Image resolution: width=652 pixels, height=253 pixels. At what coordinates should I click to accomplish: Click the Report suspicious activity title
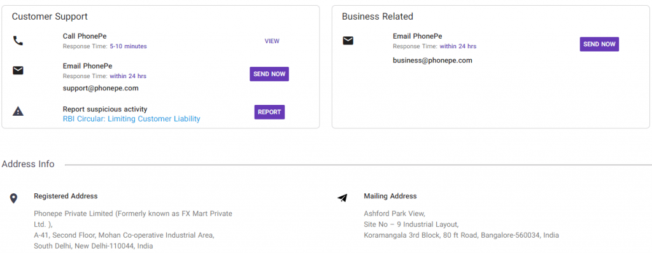click(x=105, y=109)
